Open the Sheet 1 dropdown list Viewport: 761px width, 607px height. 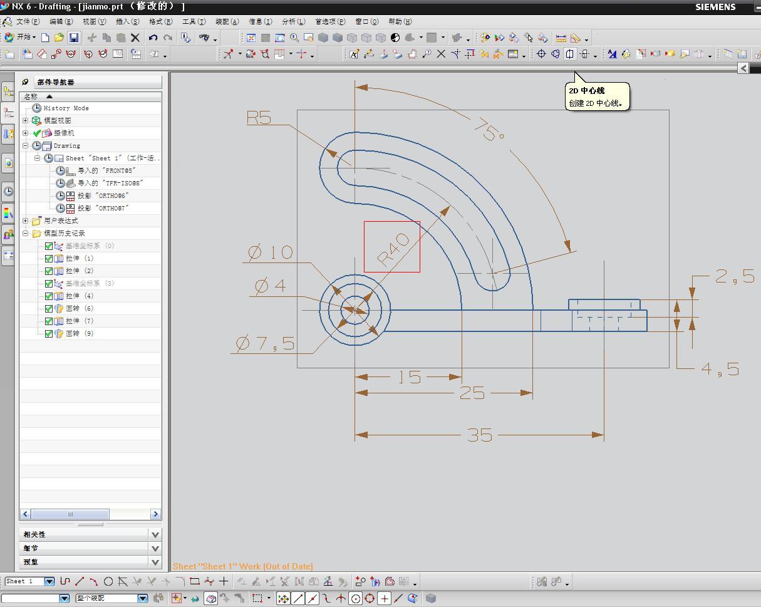49,581
